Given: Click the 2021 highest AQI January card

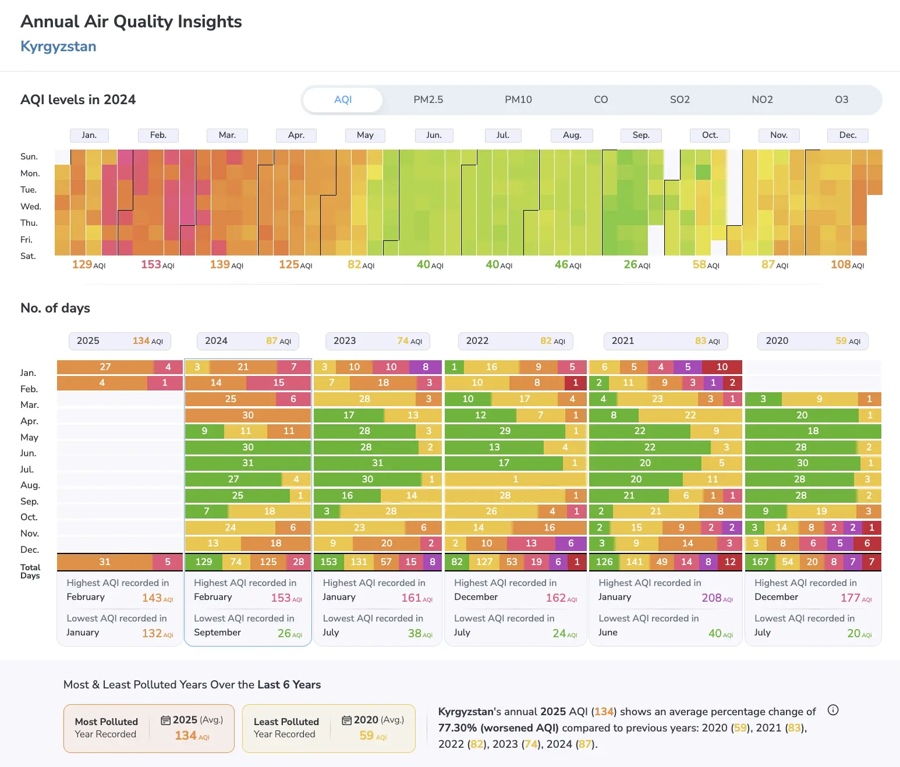Looking at the screenshot, I should 665,591.
